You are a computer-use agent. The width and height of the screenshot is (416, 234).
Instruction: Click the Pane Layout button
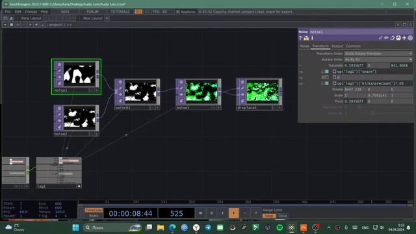(x=31, y=18)
